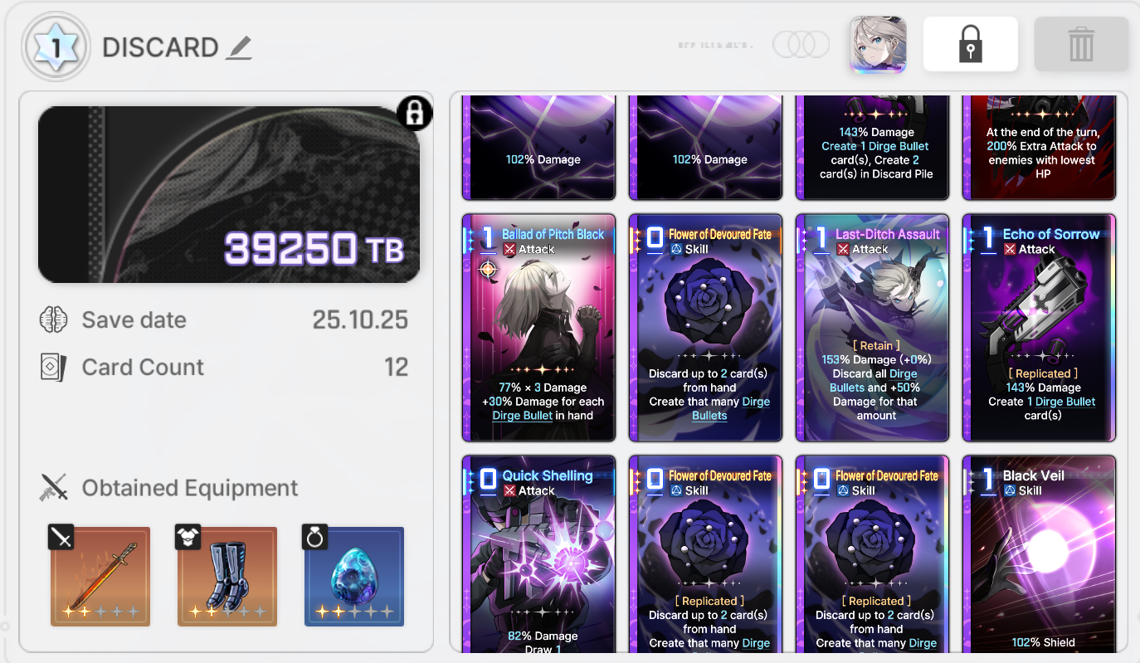Screen dimensions: 1140x663
Task: Click the Dirge Bullet link on Echo of Sorrow
Action: (1065, 402)
